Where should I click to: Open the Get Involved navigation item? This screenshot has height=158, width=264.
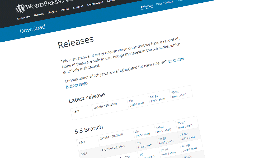point(95,3)
